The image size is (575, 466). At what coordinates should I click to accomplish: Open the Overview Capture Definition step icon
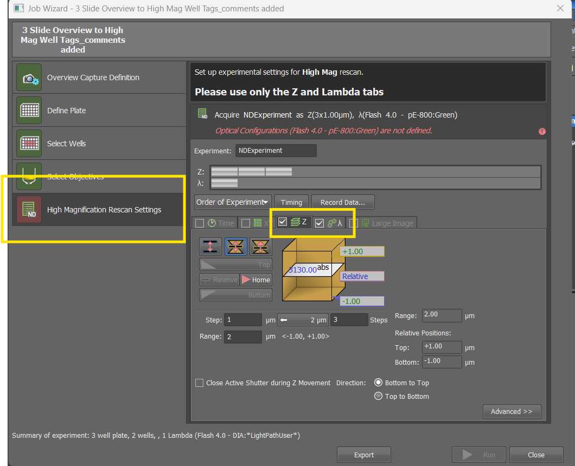tap(29, 78)
